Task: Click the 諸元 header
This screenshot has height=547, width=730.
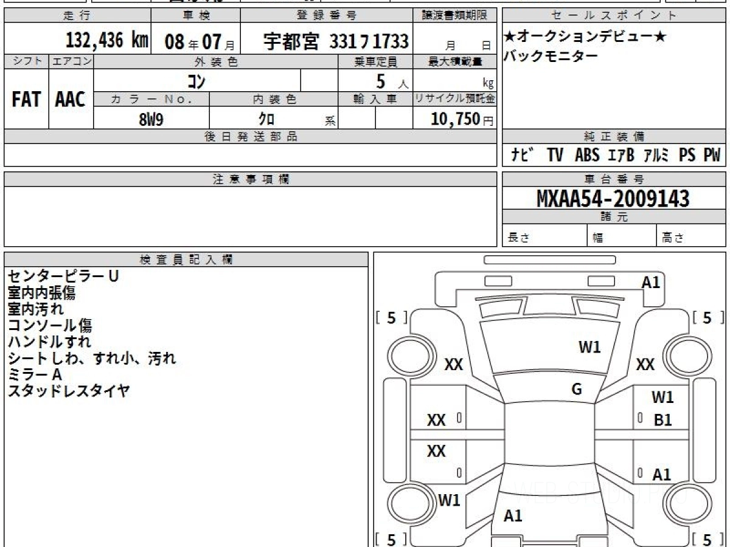Action: pos(614,217)
